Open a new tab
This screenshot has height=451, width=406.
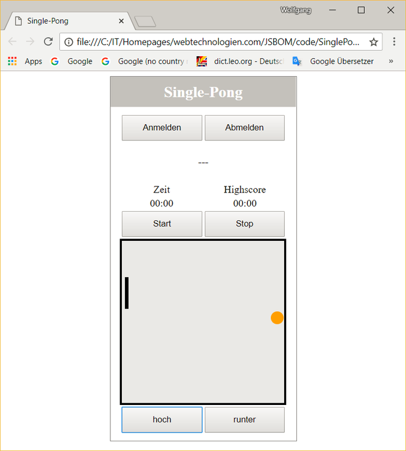pos(145,22)
